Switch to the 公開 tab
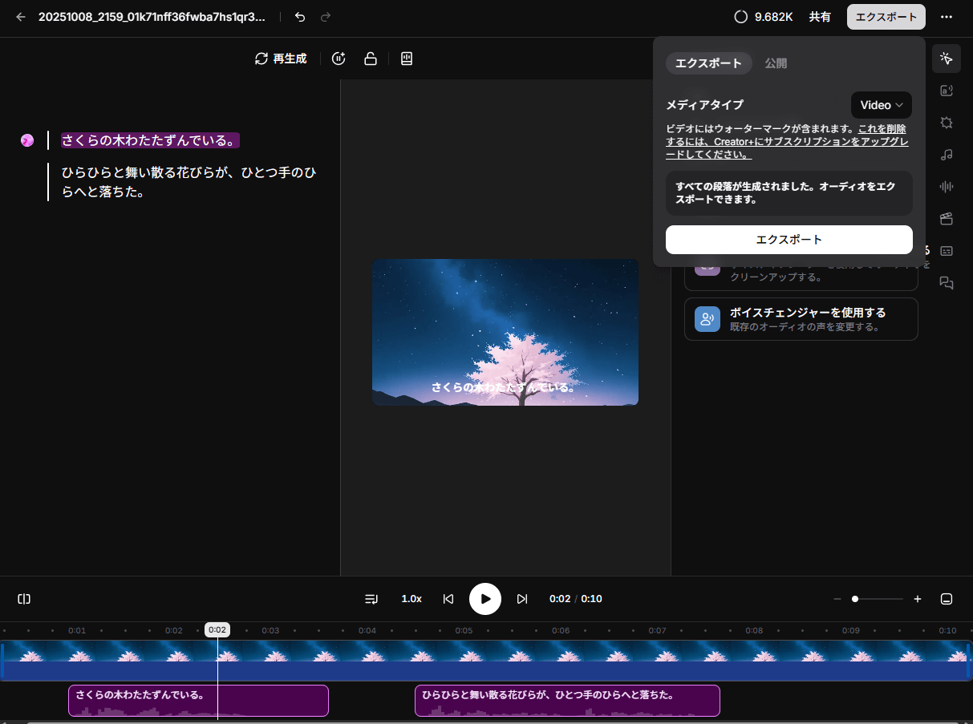Viewport: 973px width, 724px height. (776, 63)
